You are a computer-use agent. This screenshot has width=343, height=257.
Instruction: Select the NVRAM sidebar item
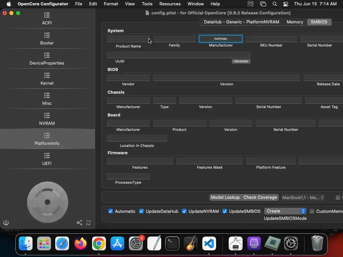(x=47, y=119)
